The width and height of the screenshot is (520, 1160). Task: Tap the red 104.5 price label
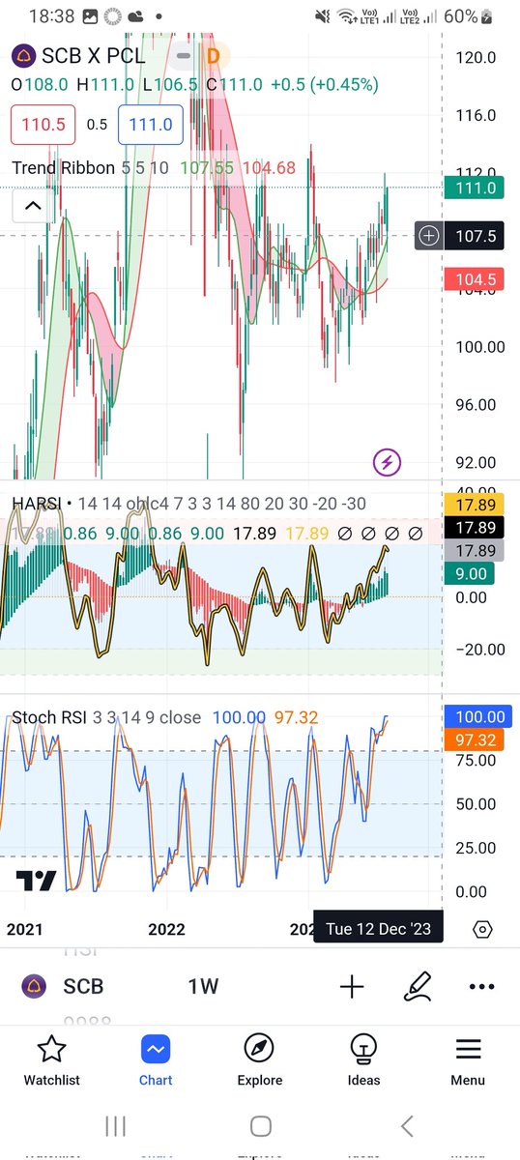click(474, 279)
